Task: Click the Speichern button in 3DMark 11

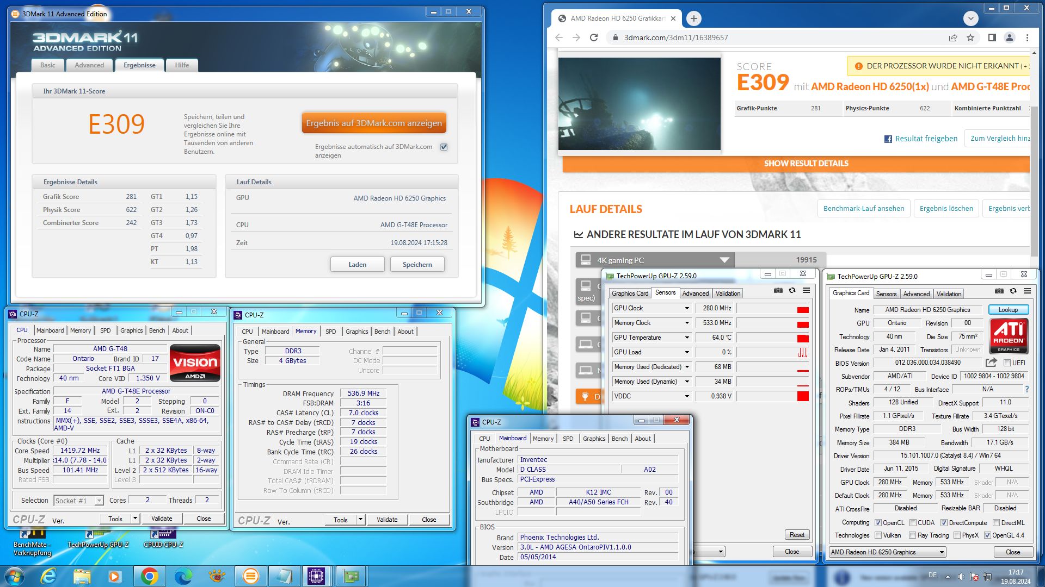Action: tap(417, 265)
